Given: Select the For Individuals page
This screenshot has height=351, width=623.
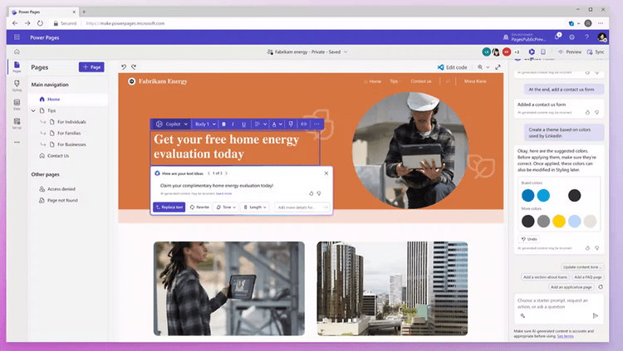Looking at the screenshot, I should 71,122.
